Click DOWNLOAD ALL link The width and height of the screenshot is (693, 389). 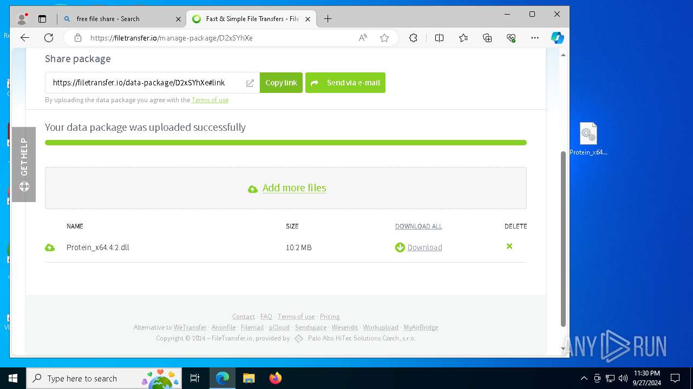click(419, 226)
